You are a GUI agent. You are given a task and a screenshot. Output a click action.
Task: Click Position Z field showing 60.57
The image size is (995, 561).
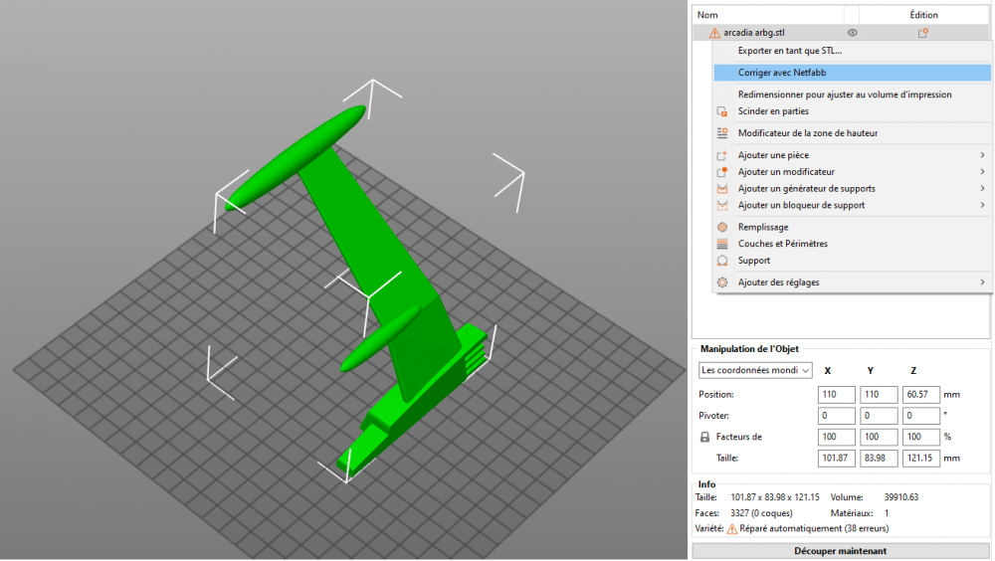[x=920, y=395]
